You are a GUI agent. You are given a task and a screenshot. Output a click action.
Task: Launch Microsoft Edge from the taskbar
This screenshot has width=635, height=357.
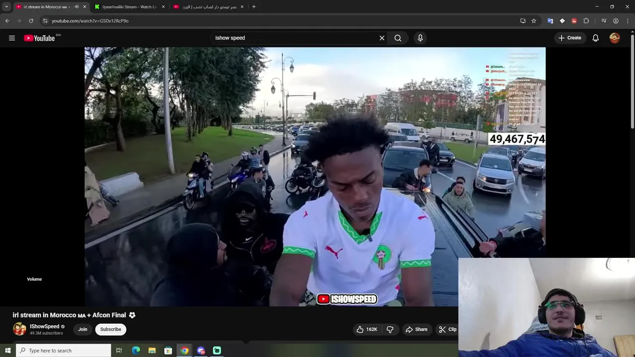[x=136, y=351]
